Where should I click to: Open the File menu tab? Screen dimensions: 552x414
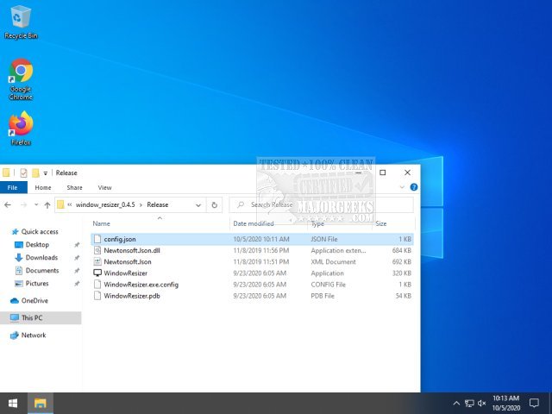[x=13, y=188]
